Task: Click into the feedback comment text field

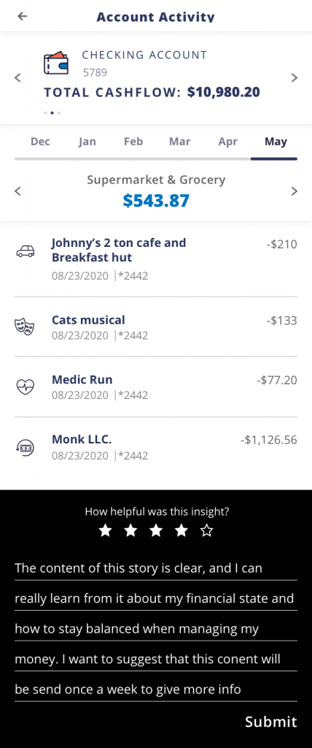Action: 156,629
